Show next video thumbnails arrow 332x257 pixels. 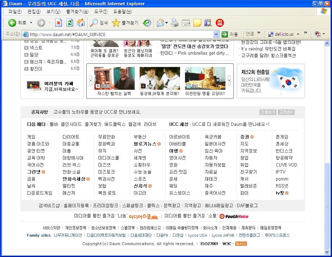(229, 80)
